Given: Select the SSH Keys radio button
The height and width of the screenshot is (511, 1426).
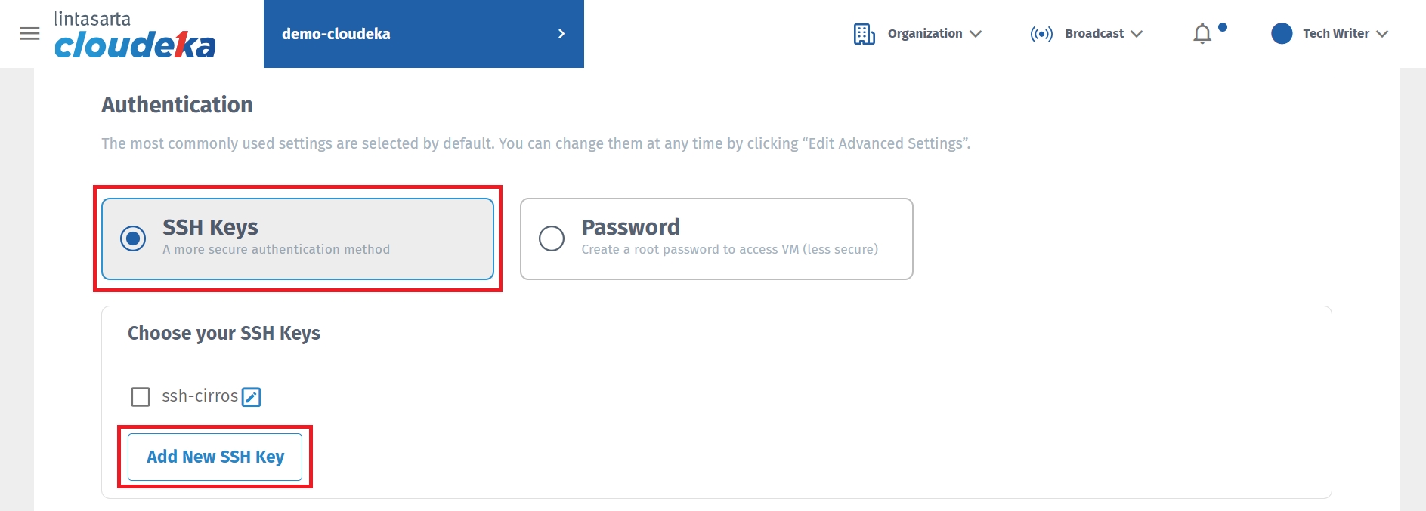Looking at the screenshot, I should [133, 239].
